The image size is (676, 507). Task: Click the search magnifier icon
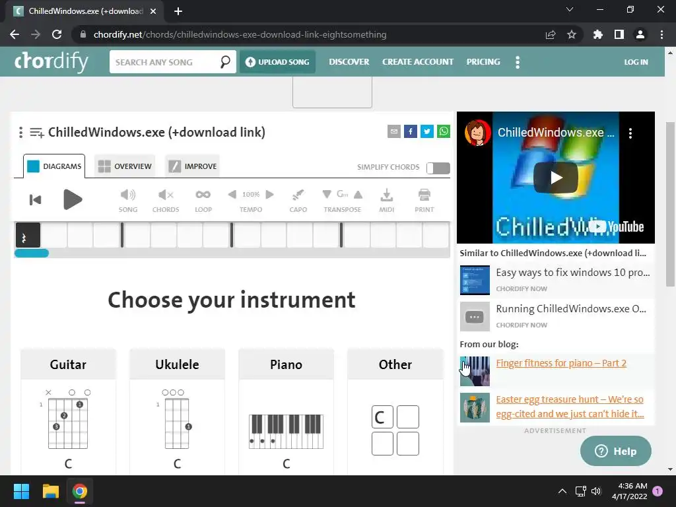point(225,61)
